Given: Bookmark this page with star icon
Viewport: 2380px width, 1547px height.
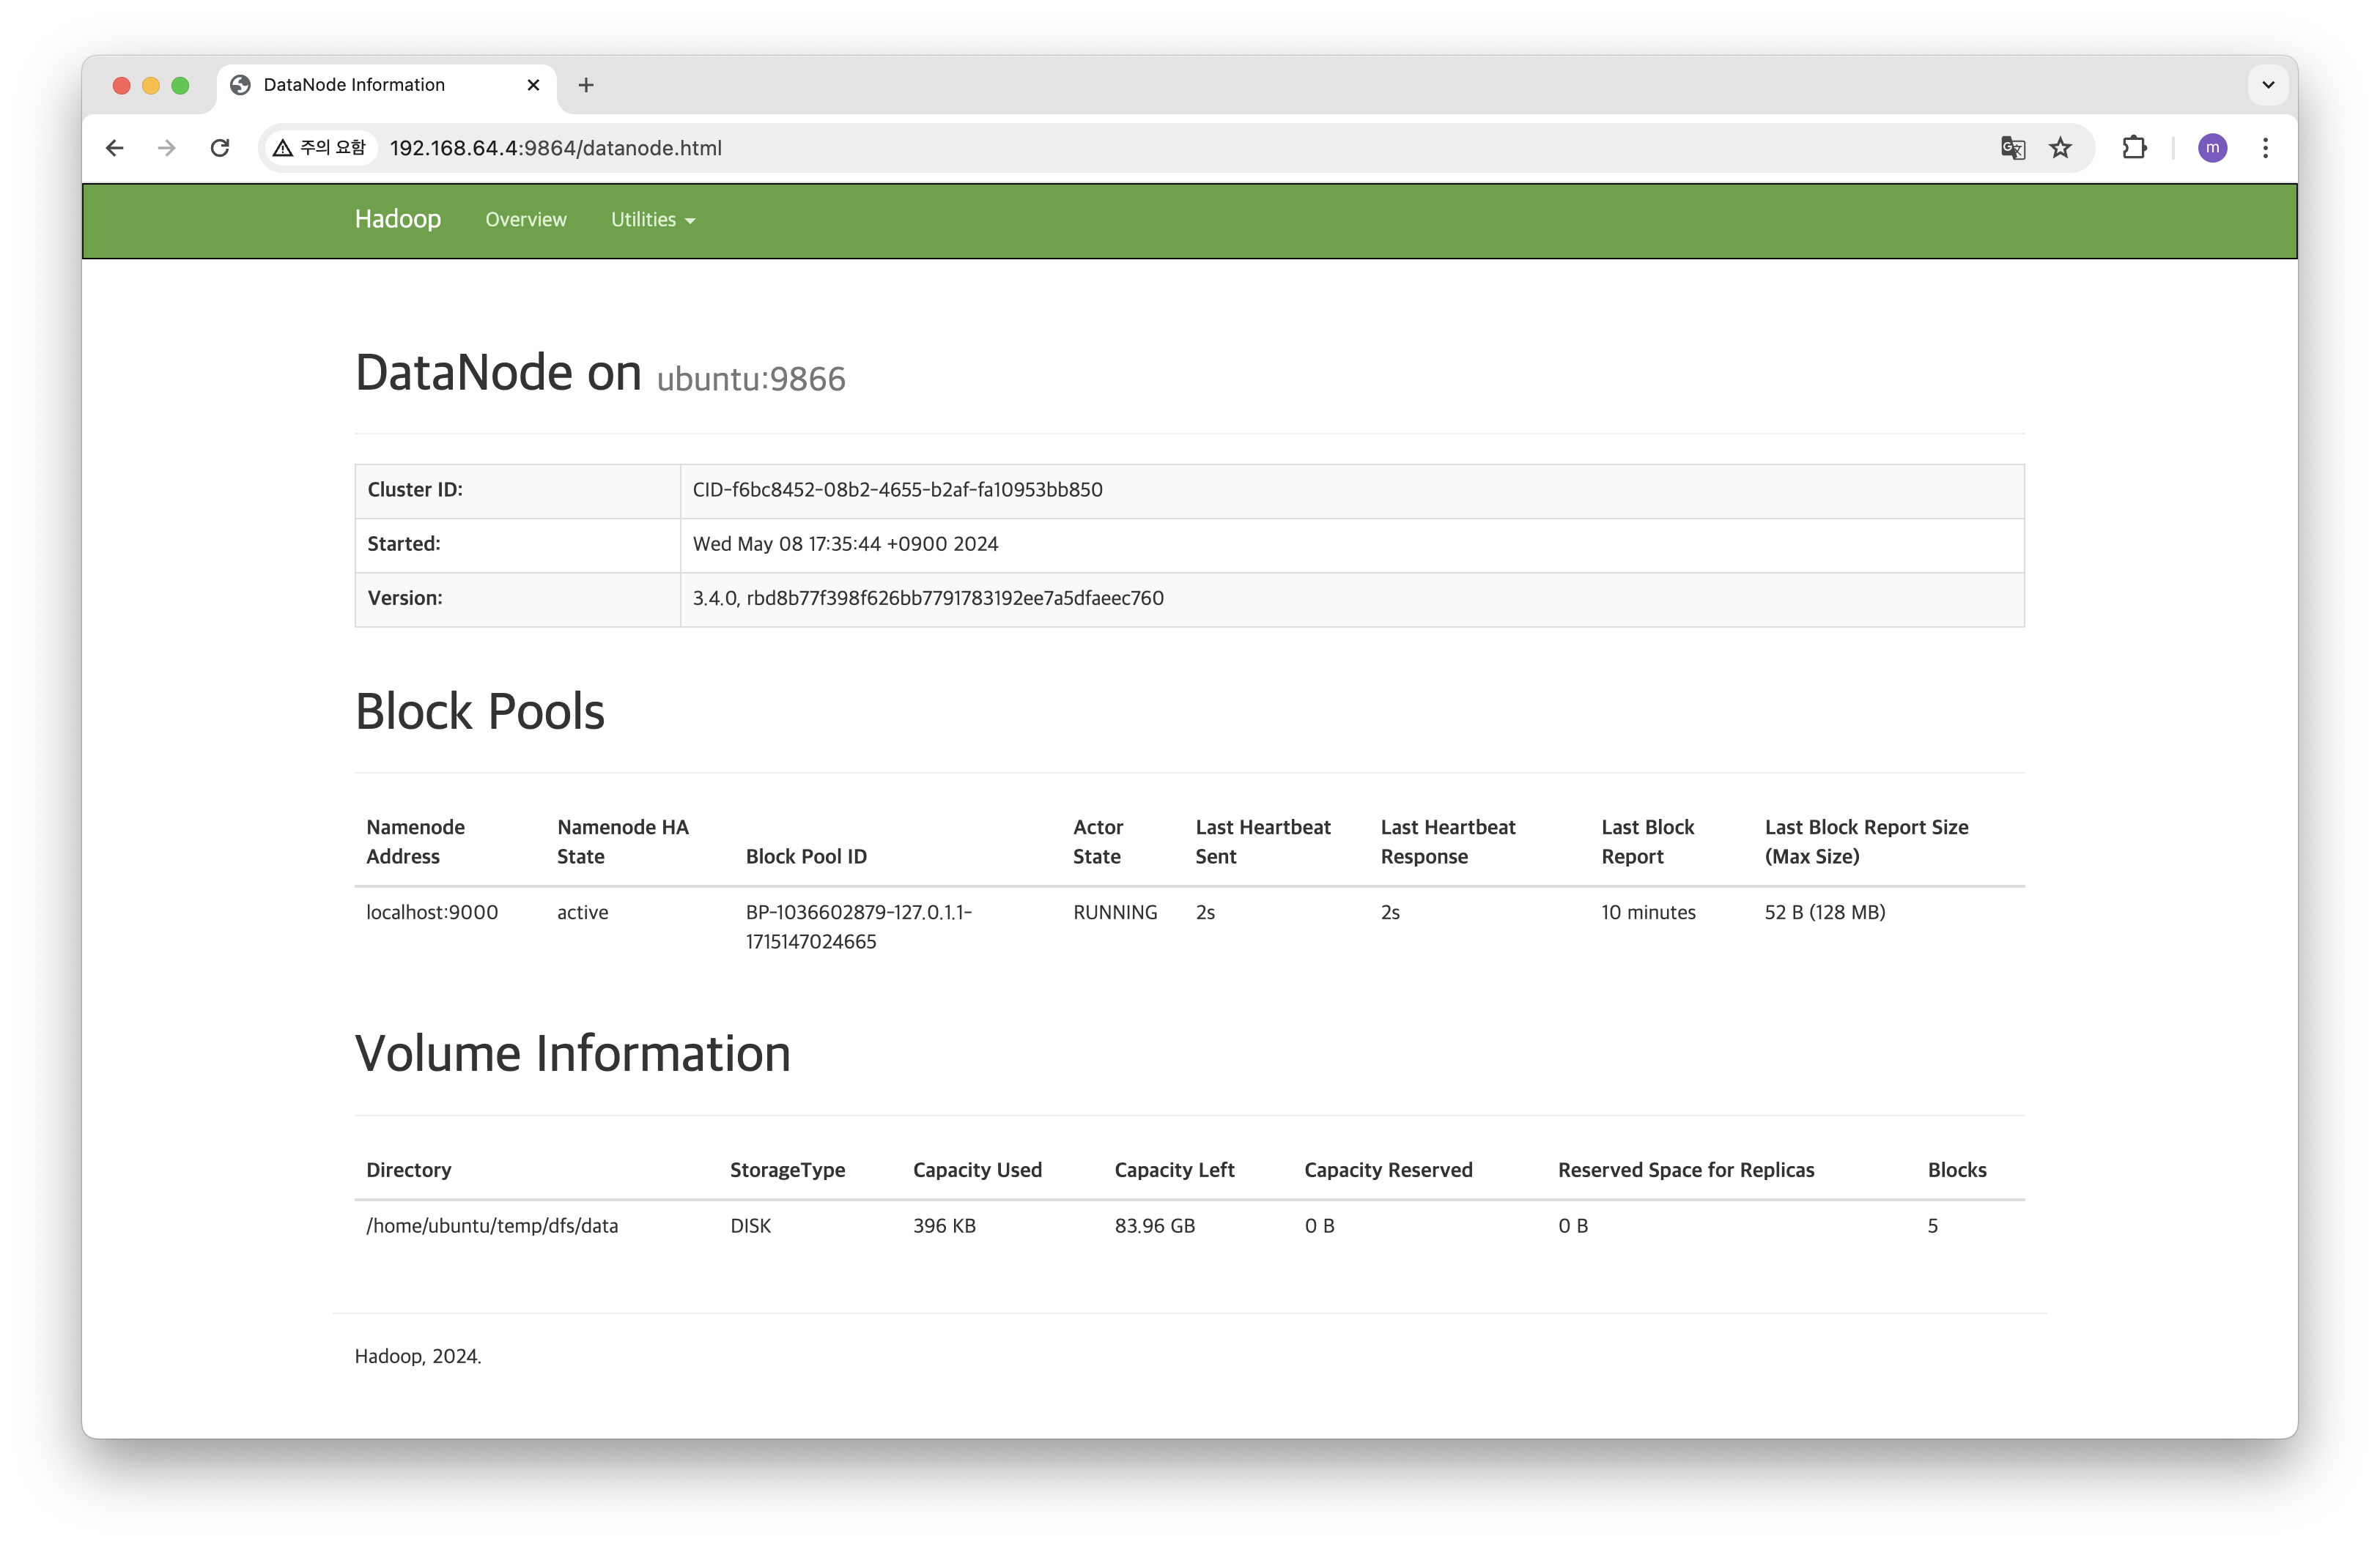Looking at the screenshot, I should tap(2060, 148).
